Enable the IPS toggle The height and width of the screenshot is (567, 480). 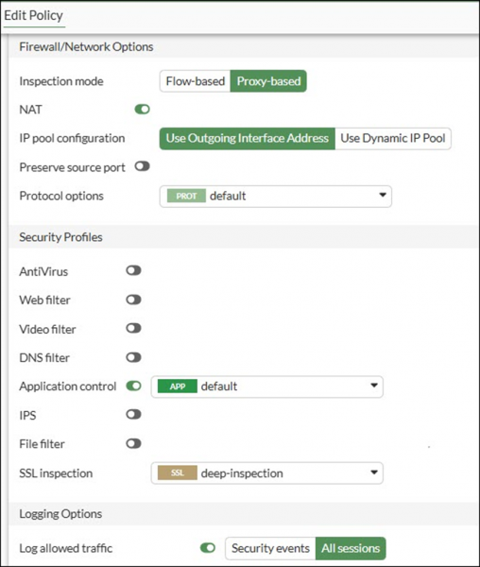[133, 415]
